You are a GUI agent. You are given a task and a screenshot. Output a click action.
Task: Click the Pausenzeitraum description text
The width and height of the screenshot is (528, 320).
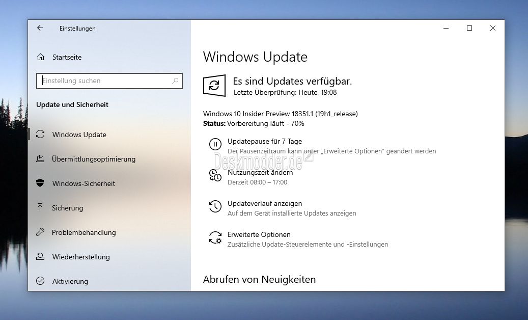click(x=331, y=151)
